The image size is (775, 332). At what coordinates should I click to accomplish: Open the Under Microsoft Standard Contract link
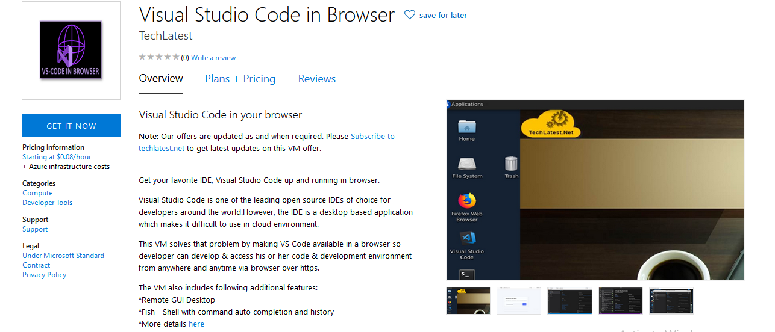click(x=63, y=260)
